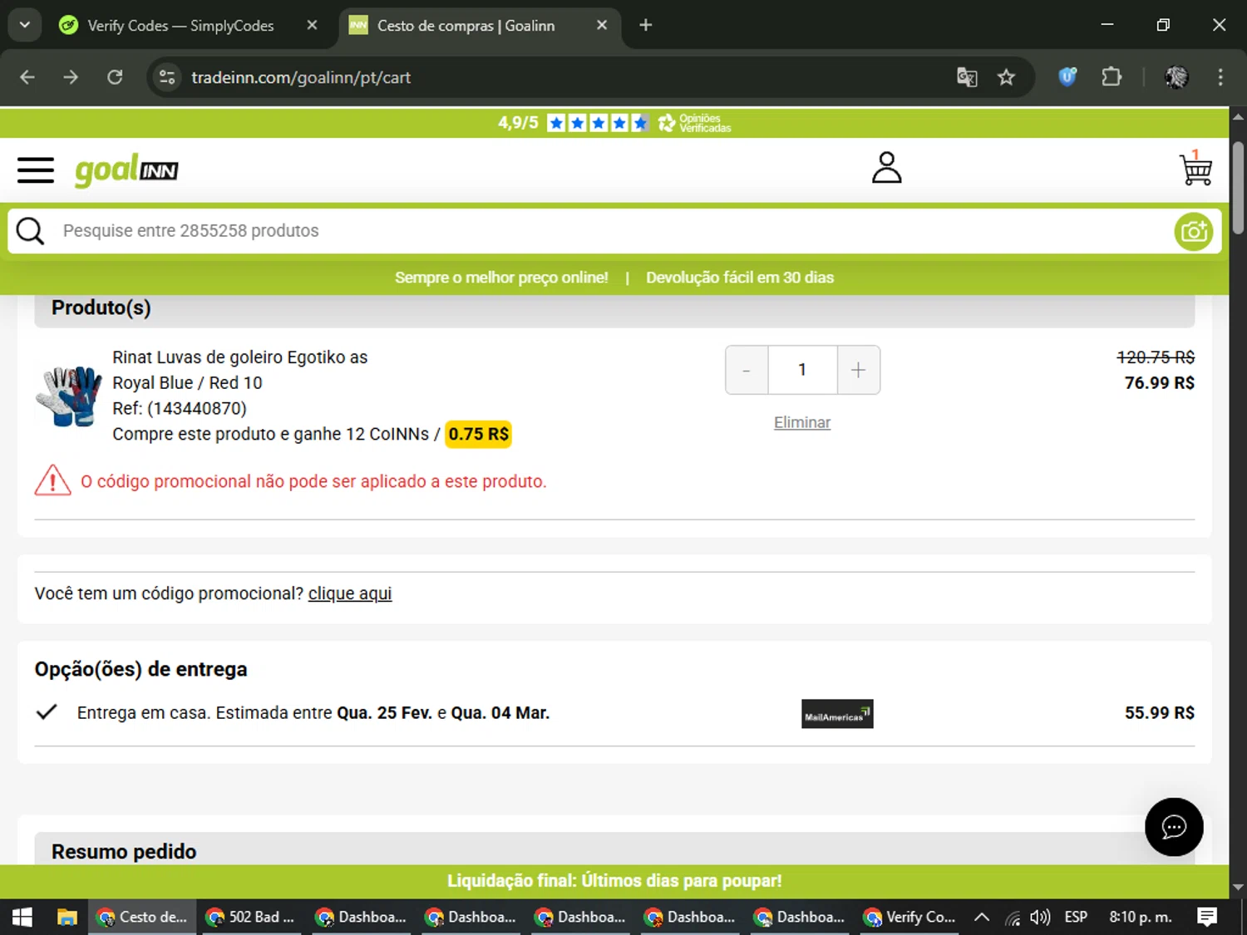Reload the current page
This screenshot has height=935, width=1247.
(115, 77)
